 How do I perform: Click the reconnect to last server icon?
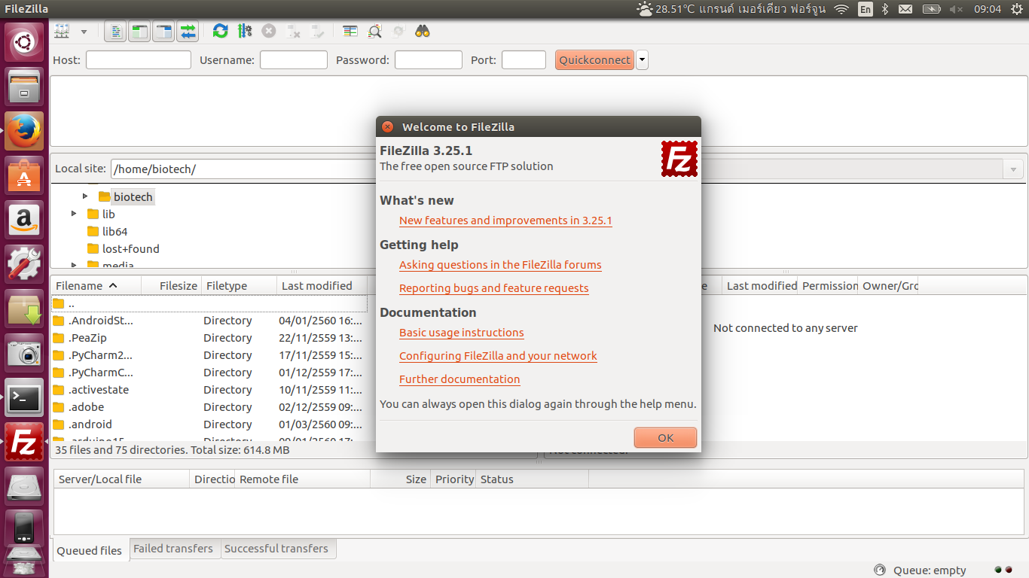[318, 32]
